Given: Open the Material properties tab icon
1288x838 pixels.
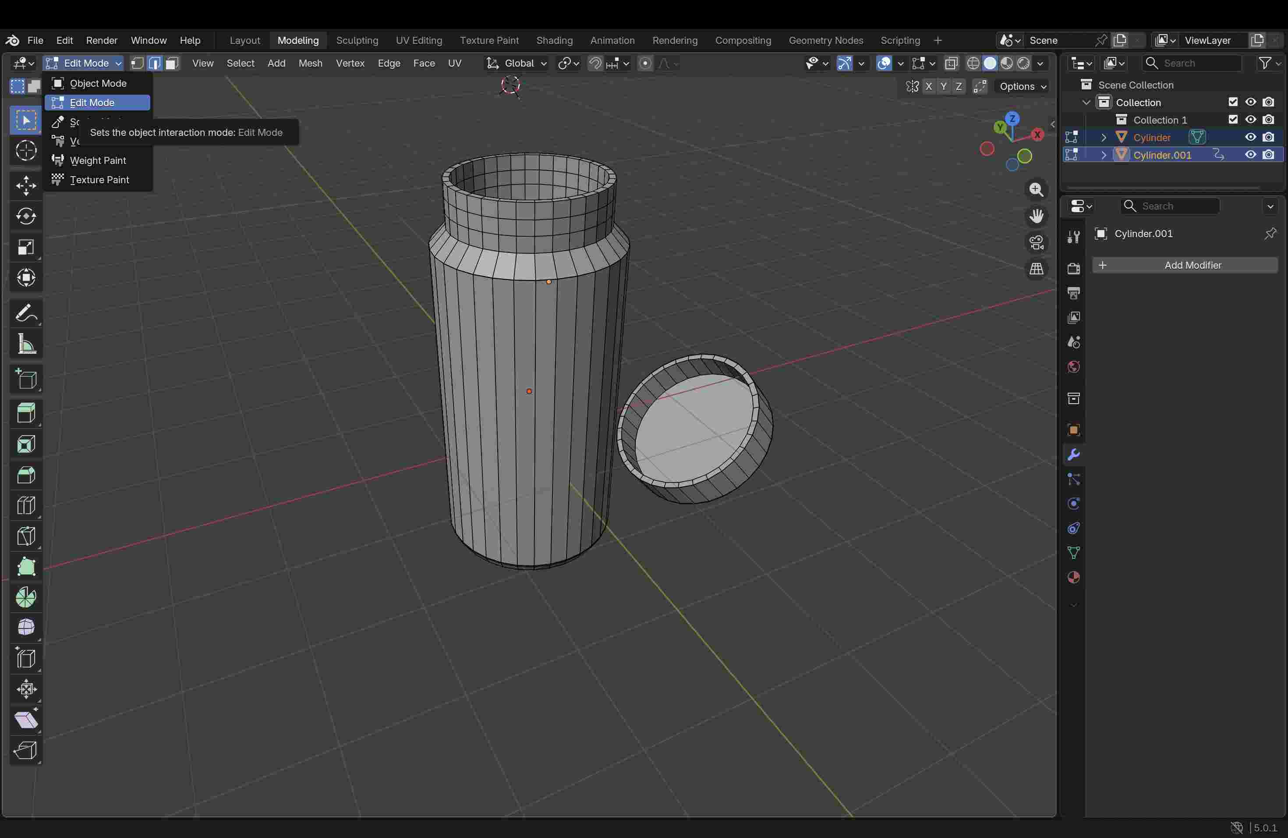Looking at the screenshot, I should tap(1074, 578).
